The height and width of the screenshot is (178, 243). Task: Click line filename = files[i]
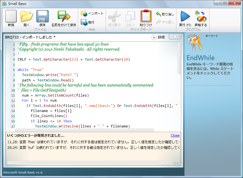tap(51, 111)
